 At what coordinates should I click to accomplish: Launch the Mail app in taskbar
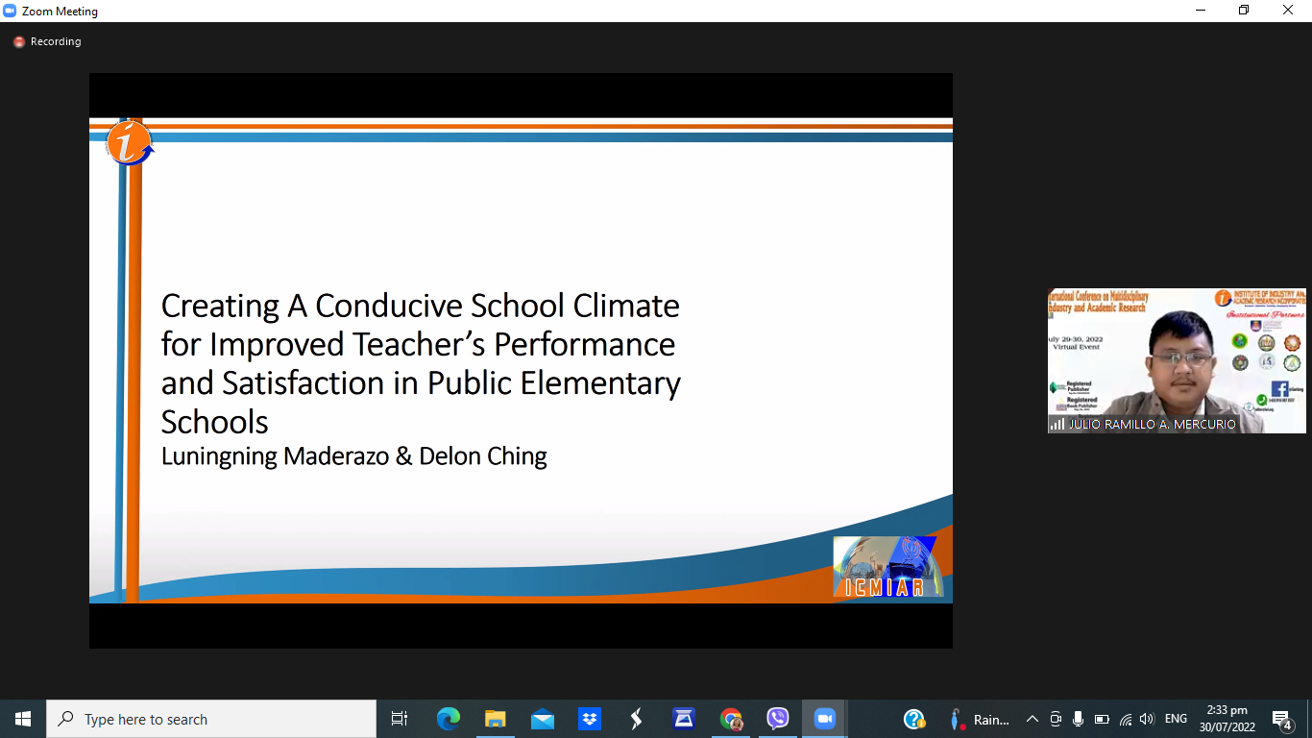[x=542, y=719]
